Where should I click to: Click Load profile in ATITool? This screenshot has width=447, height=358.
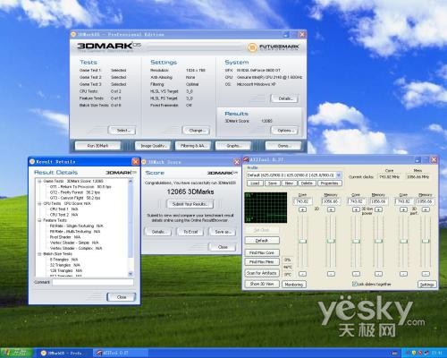point(254,183)
